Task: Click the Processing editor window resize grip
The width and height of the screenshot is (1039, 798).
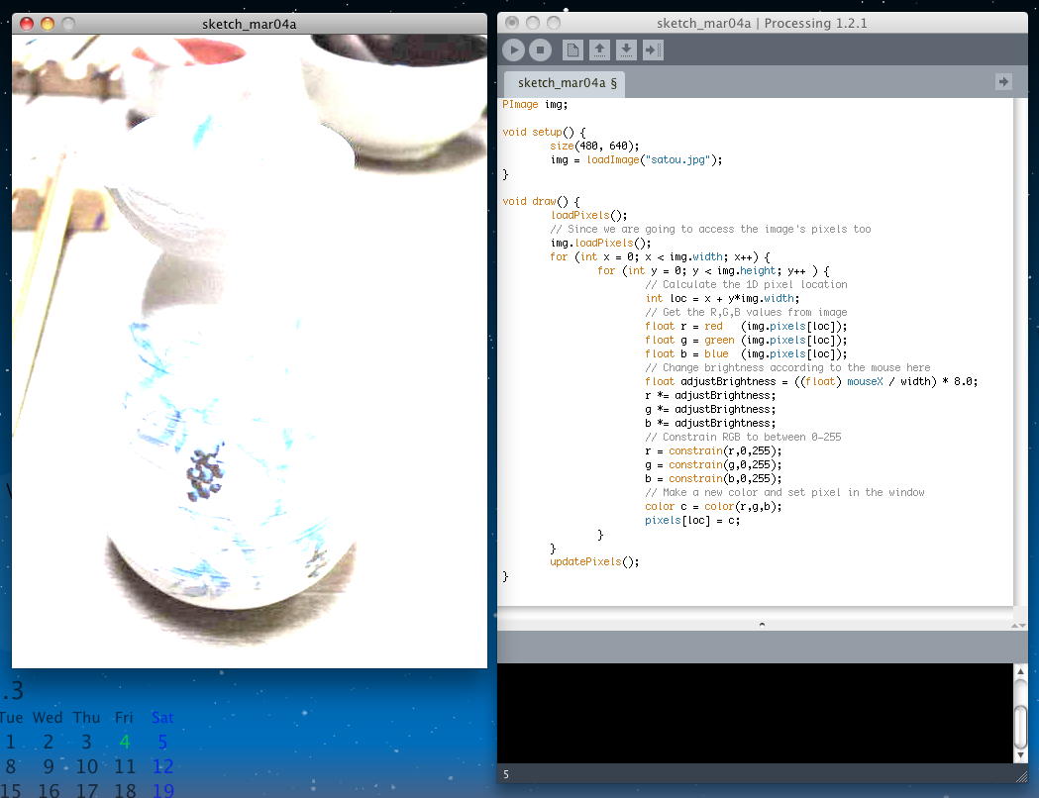Action: coord(1021,777)
